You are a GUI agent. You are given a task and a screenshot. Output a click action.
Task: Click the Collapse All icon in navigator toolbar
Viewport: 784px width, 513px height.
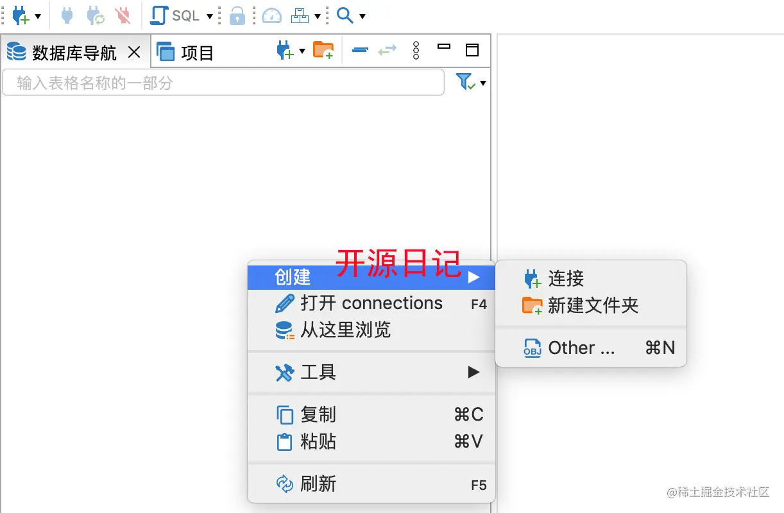360,50
